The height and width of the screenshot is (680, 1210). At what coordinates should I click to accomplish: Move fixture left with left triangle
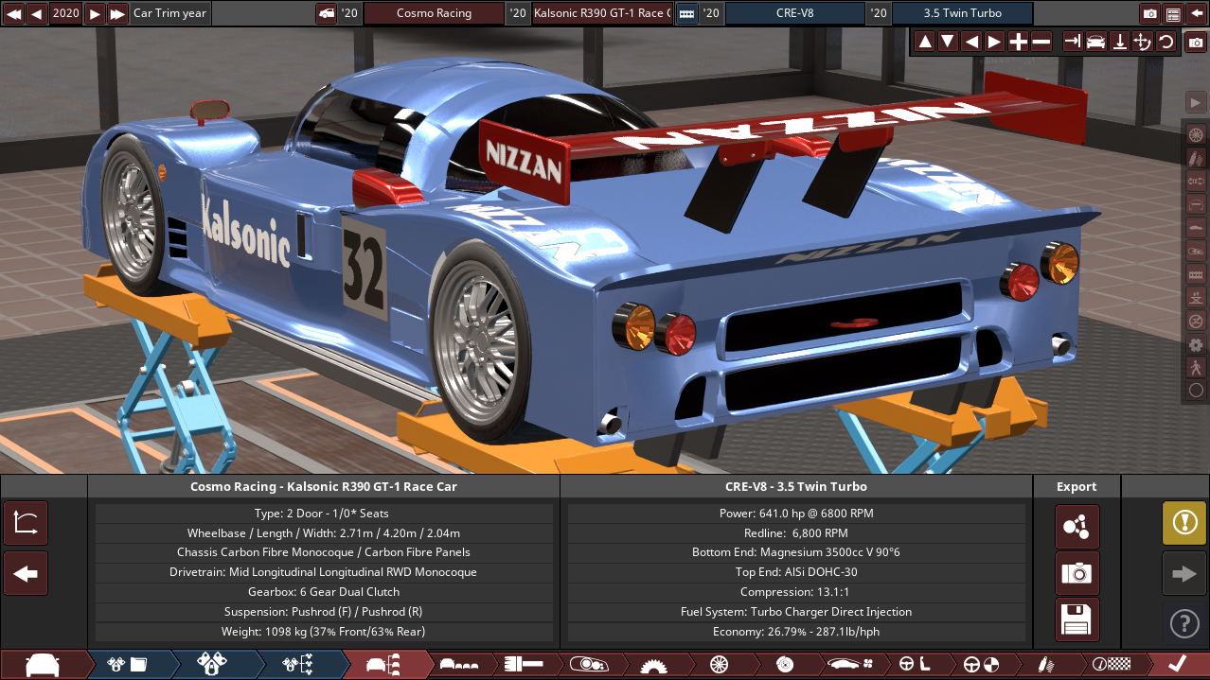point(971,42)
